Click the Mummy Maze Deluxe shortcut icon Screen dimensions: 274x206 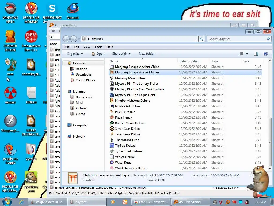[112, 78]
